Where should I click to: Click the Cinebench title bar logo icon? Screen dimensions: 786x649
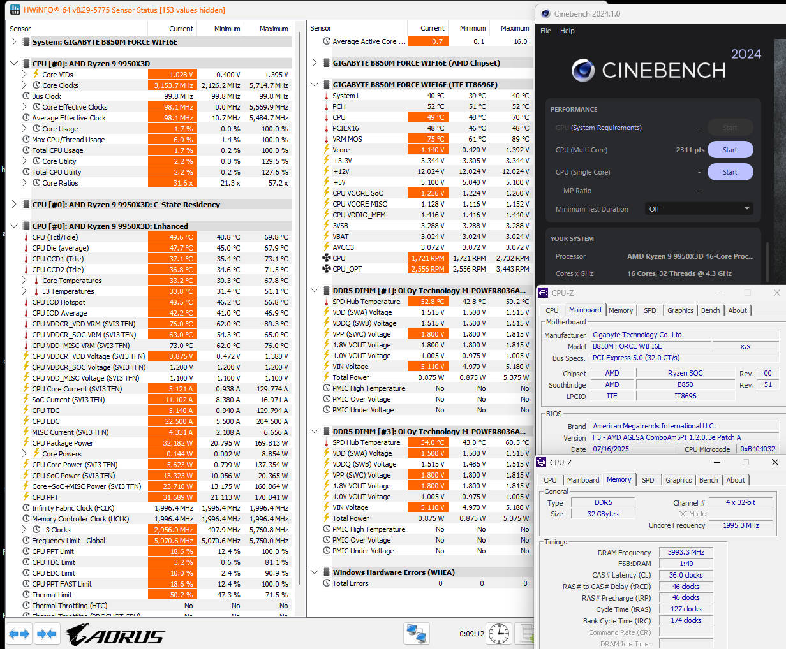pos(545,13)
